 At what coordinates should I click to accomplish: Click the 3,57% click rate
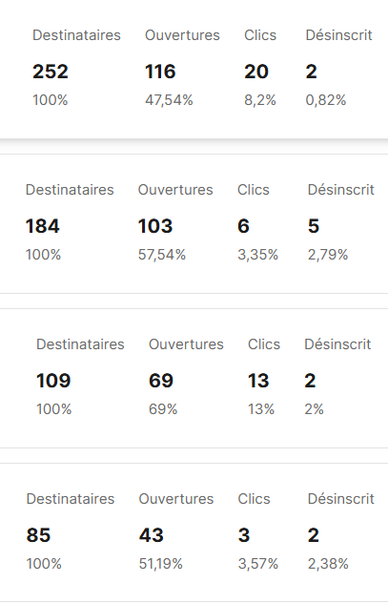click(x=257, y=564)
